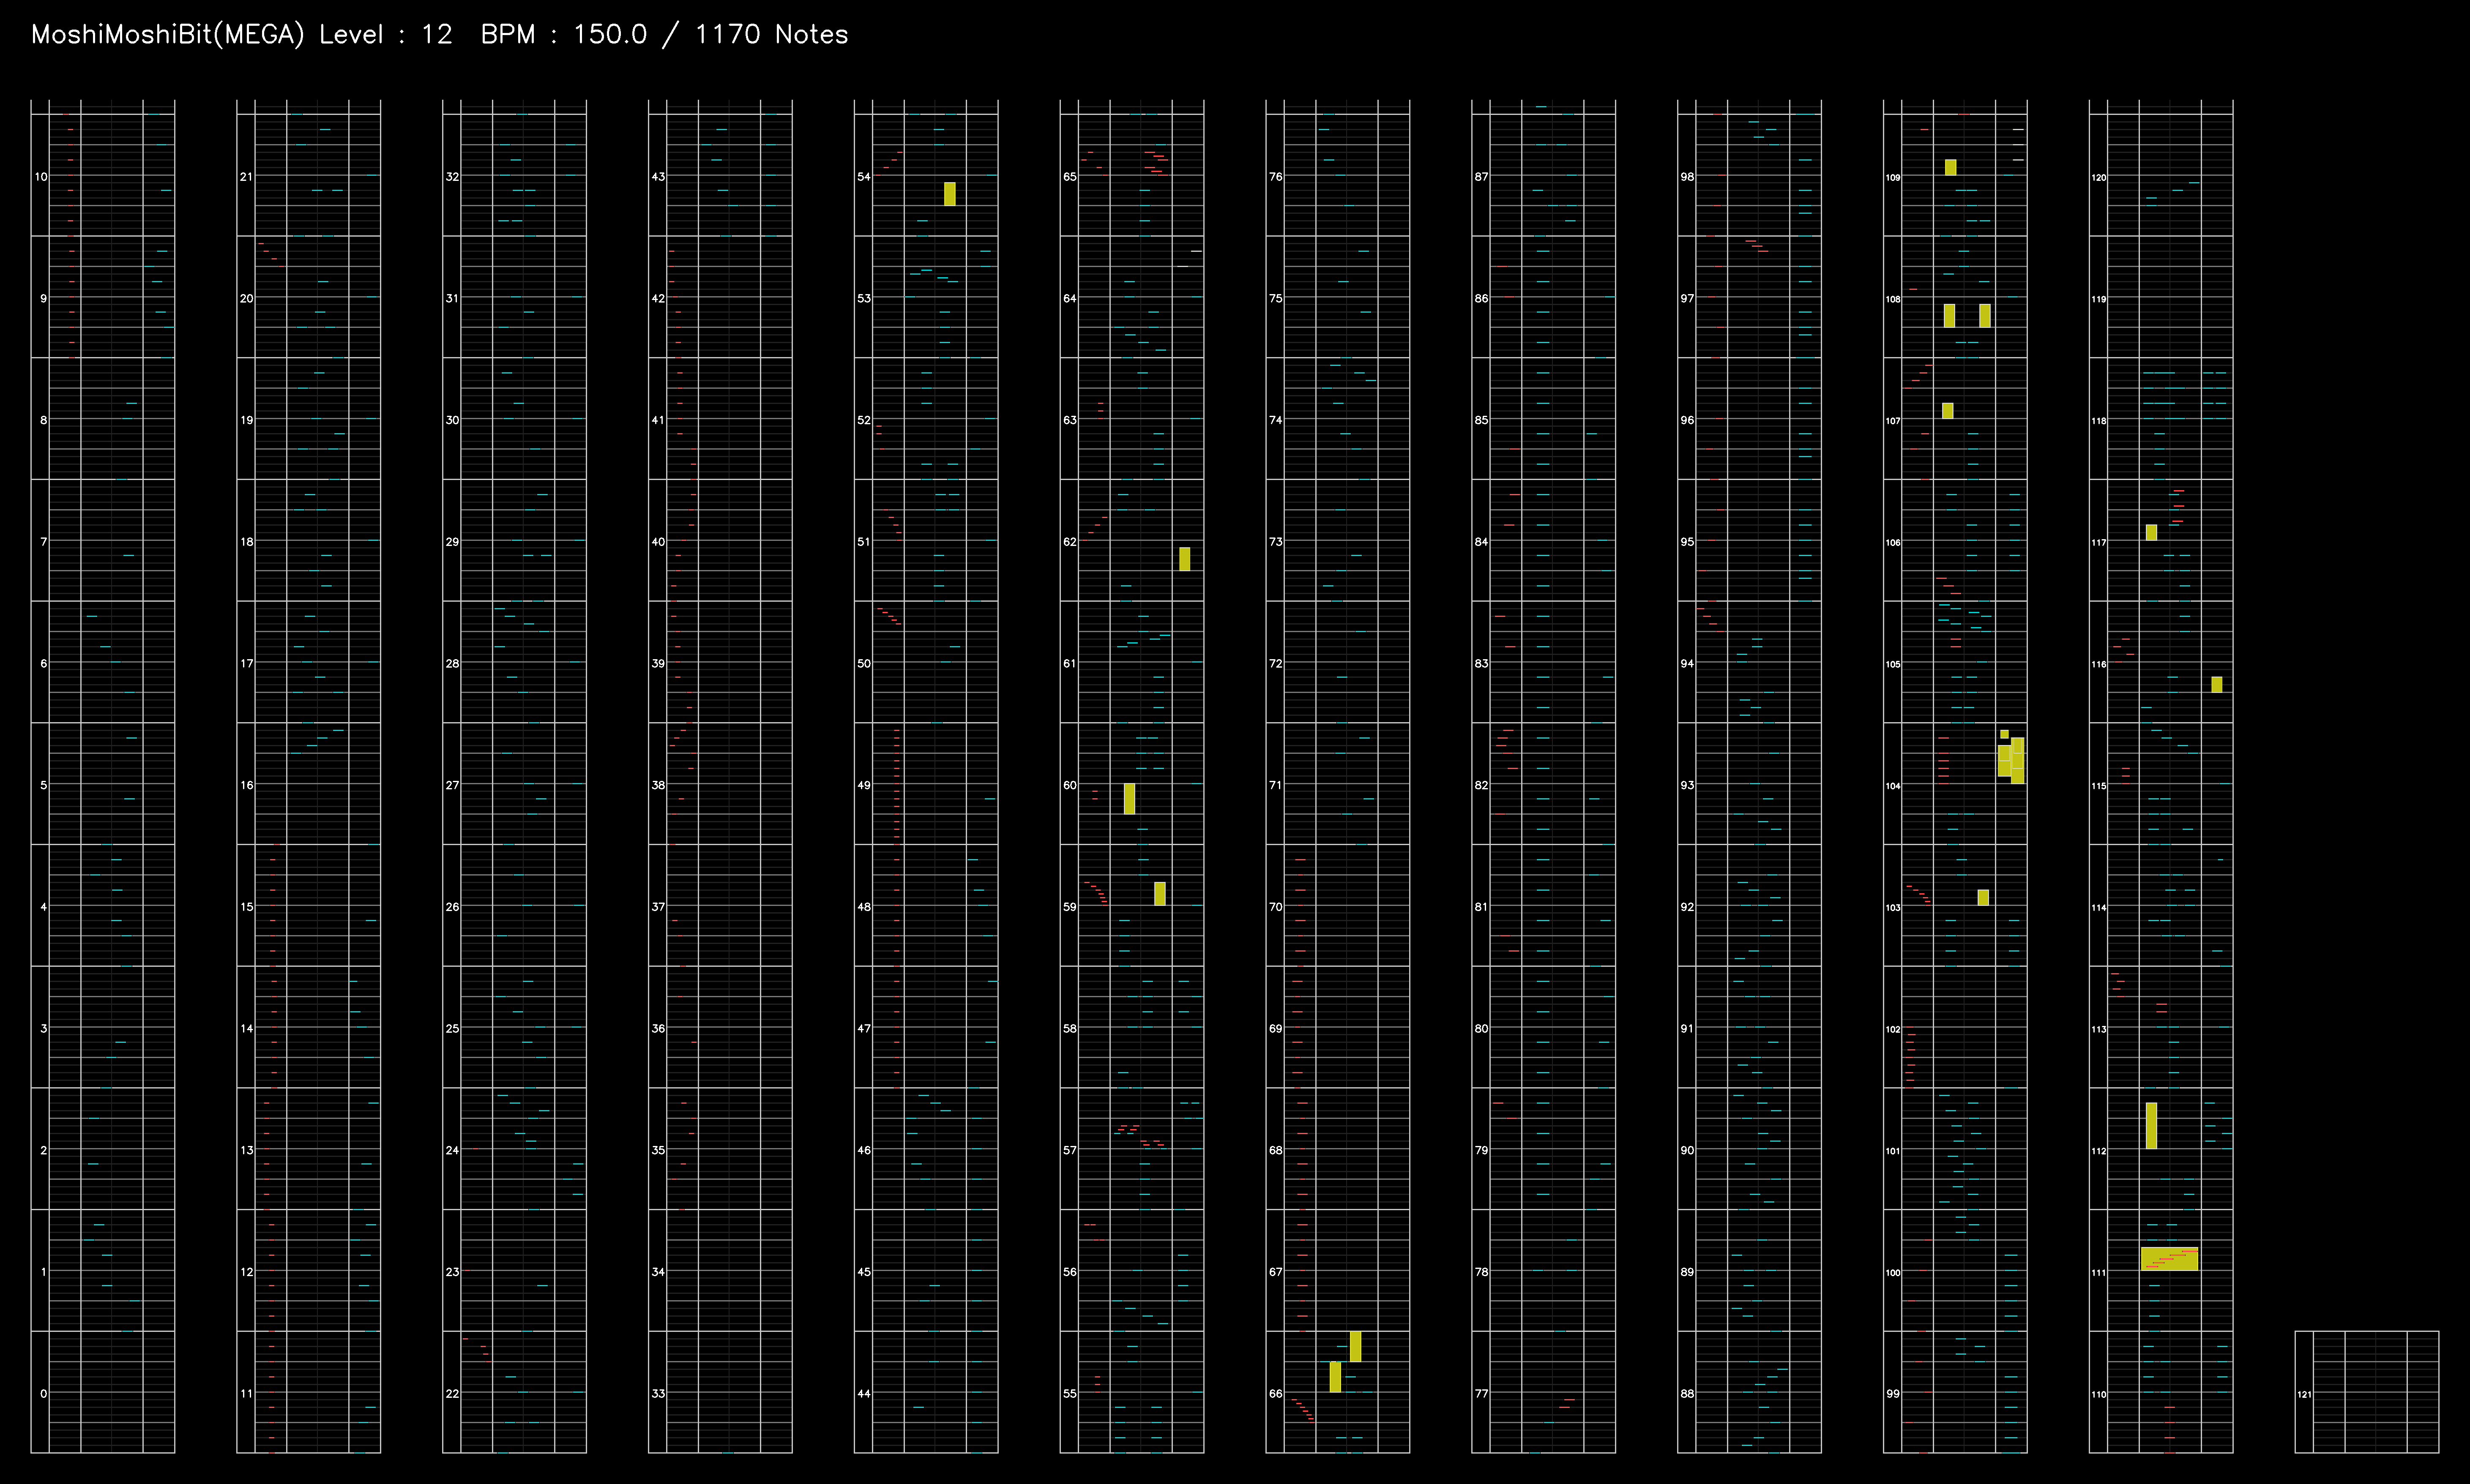2470x1484 pixels.
Task: Select measure number 65 label
Action: 1070,177
